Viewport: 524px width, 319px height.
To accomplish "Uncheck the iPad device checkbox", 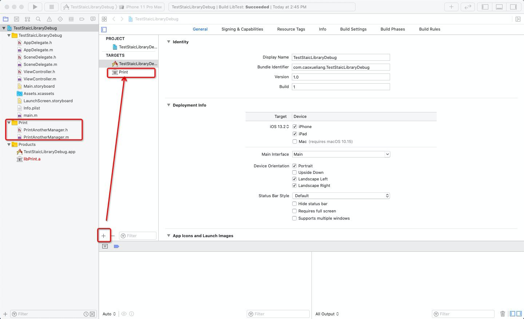I will pyautogui.click(x=295, y=134).
